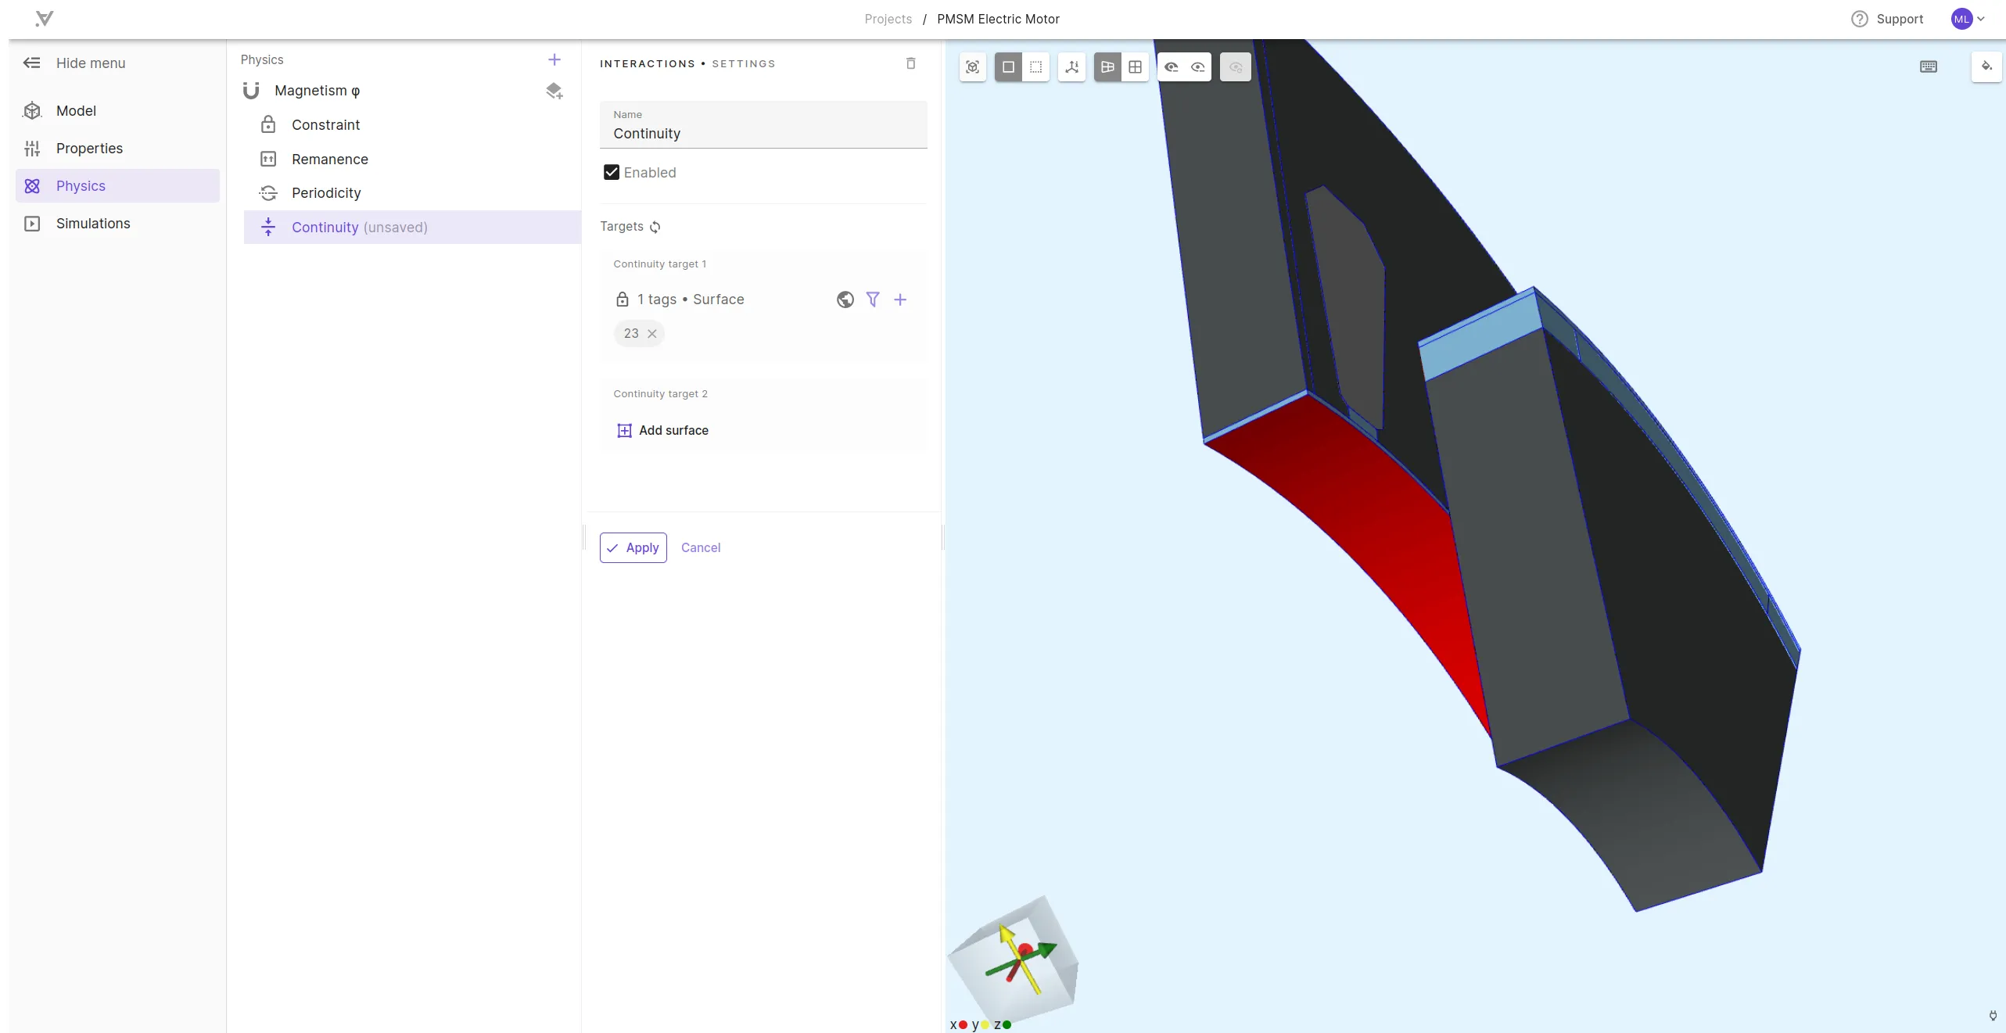Click the Targets swap/refresh icon

pyautogui.click(x=655, y=227)
